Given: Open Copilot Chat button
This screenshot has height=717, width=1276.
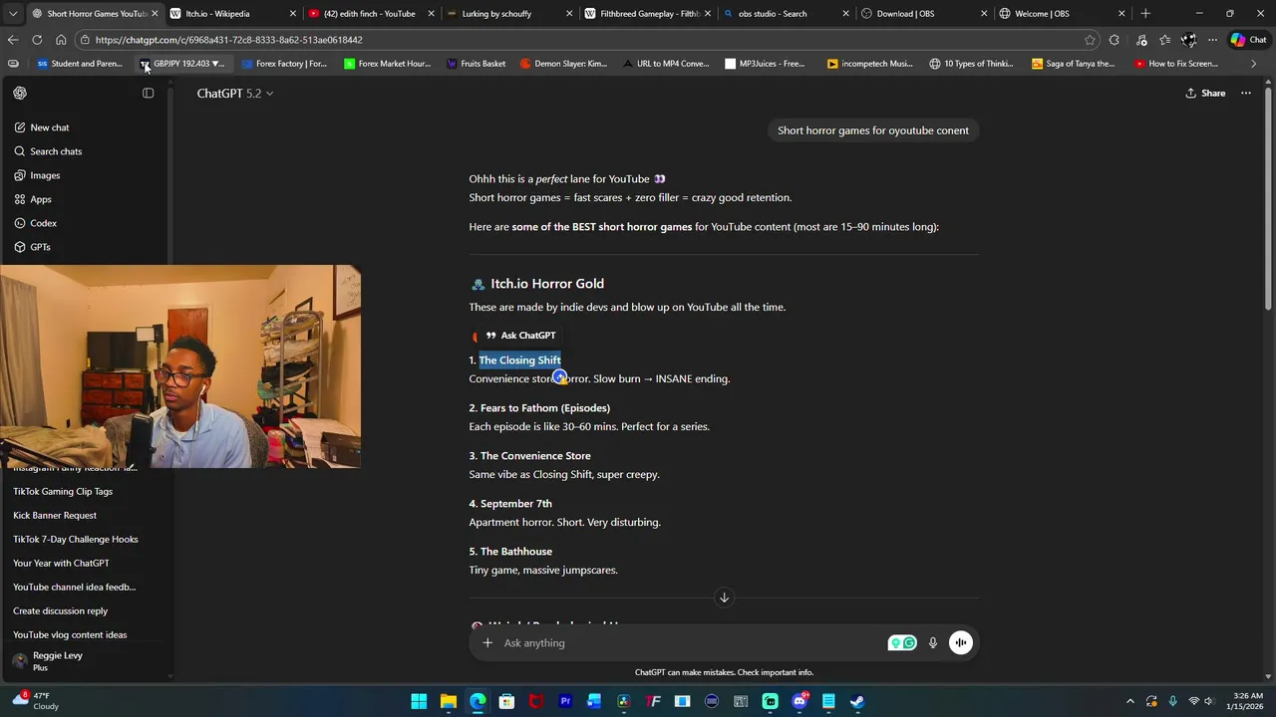Looking at the screenshot, I should point(1248,40).
